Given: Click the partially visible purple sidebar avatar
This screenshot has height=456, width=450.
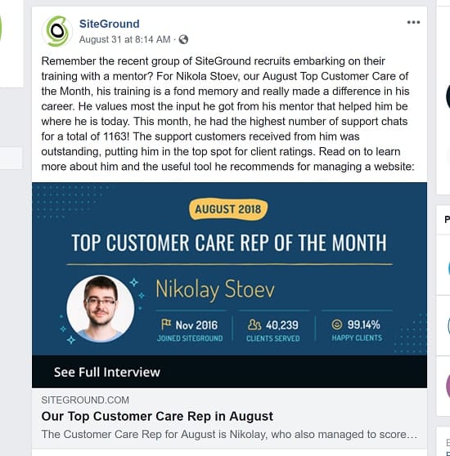Looking at the screenshot, I should point(448,386).
